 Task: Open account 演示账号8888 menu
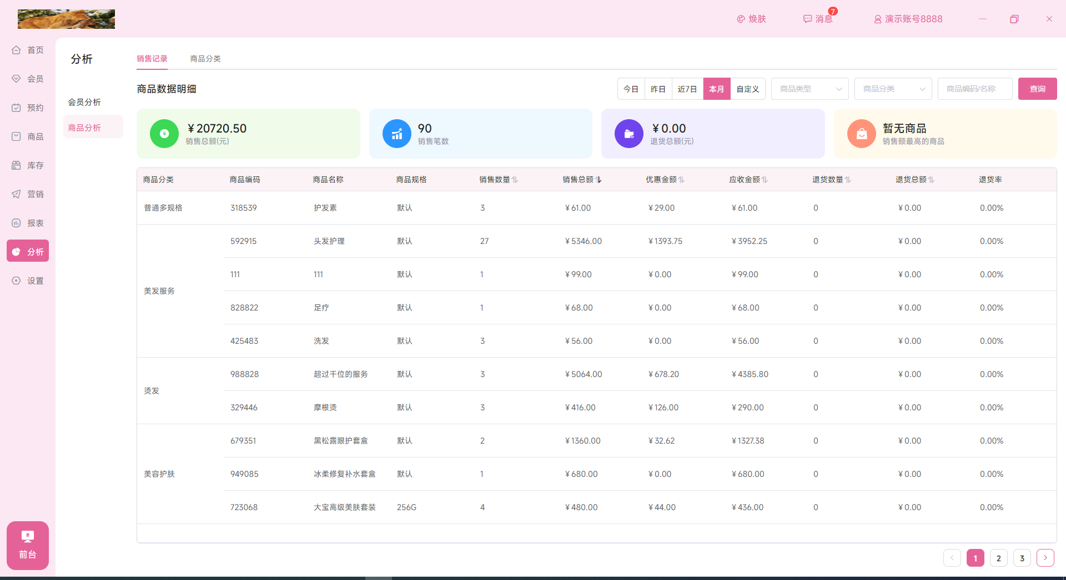pos(908,19)
